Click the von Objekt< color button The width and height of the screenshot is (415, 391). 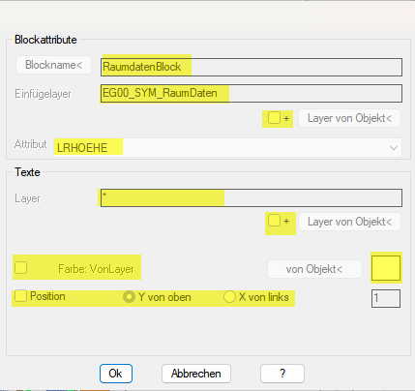(314, 269)
